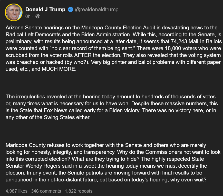The height and width of the screenshot is (196, 223).
Task: Show the 1,822 reposts list
Action: pos(79,191)
